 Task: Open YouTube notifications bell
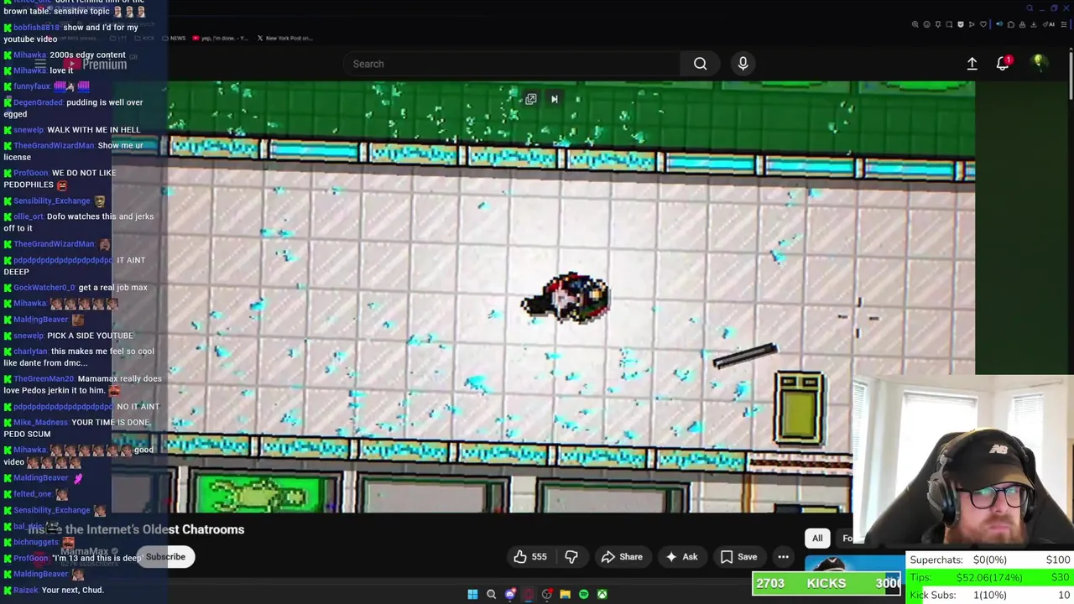[1003, 64]
